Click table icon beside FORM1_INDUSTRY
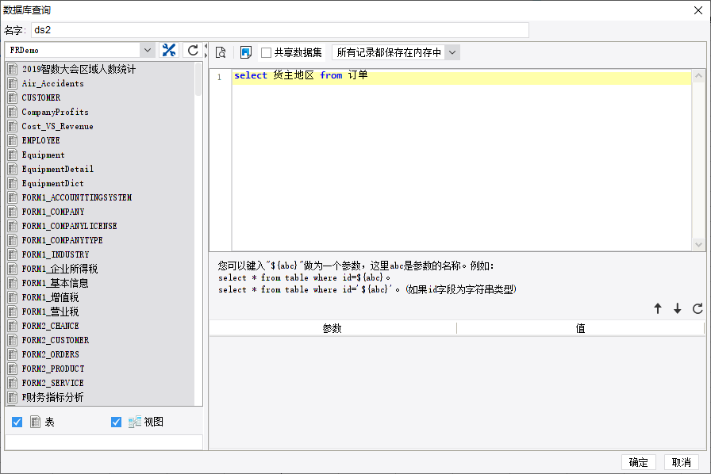This screenshot has height=474, width=711. coord(13,254)
